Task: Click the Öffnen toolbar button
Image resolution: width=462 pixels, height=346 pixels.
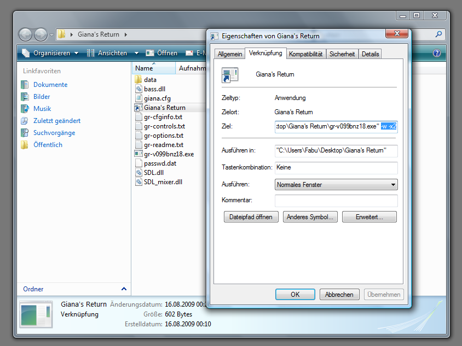Action: (162, 53)
